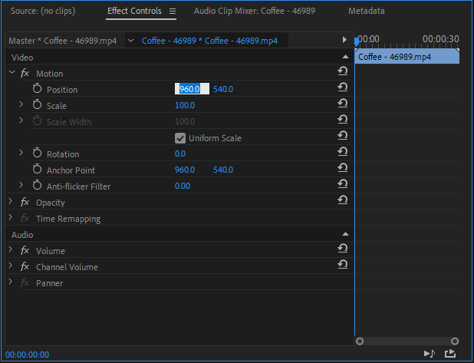The image size is (474, 363).
Task: Switch to Source (no clips) tab
Action: [x=43, y=11]
